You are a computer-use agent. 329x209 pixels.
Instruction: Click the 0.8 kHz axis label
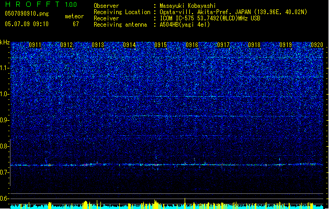point(5,146)
